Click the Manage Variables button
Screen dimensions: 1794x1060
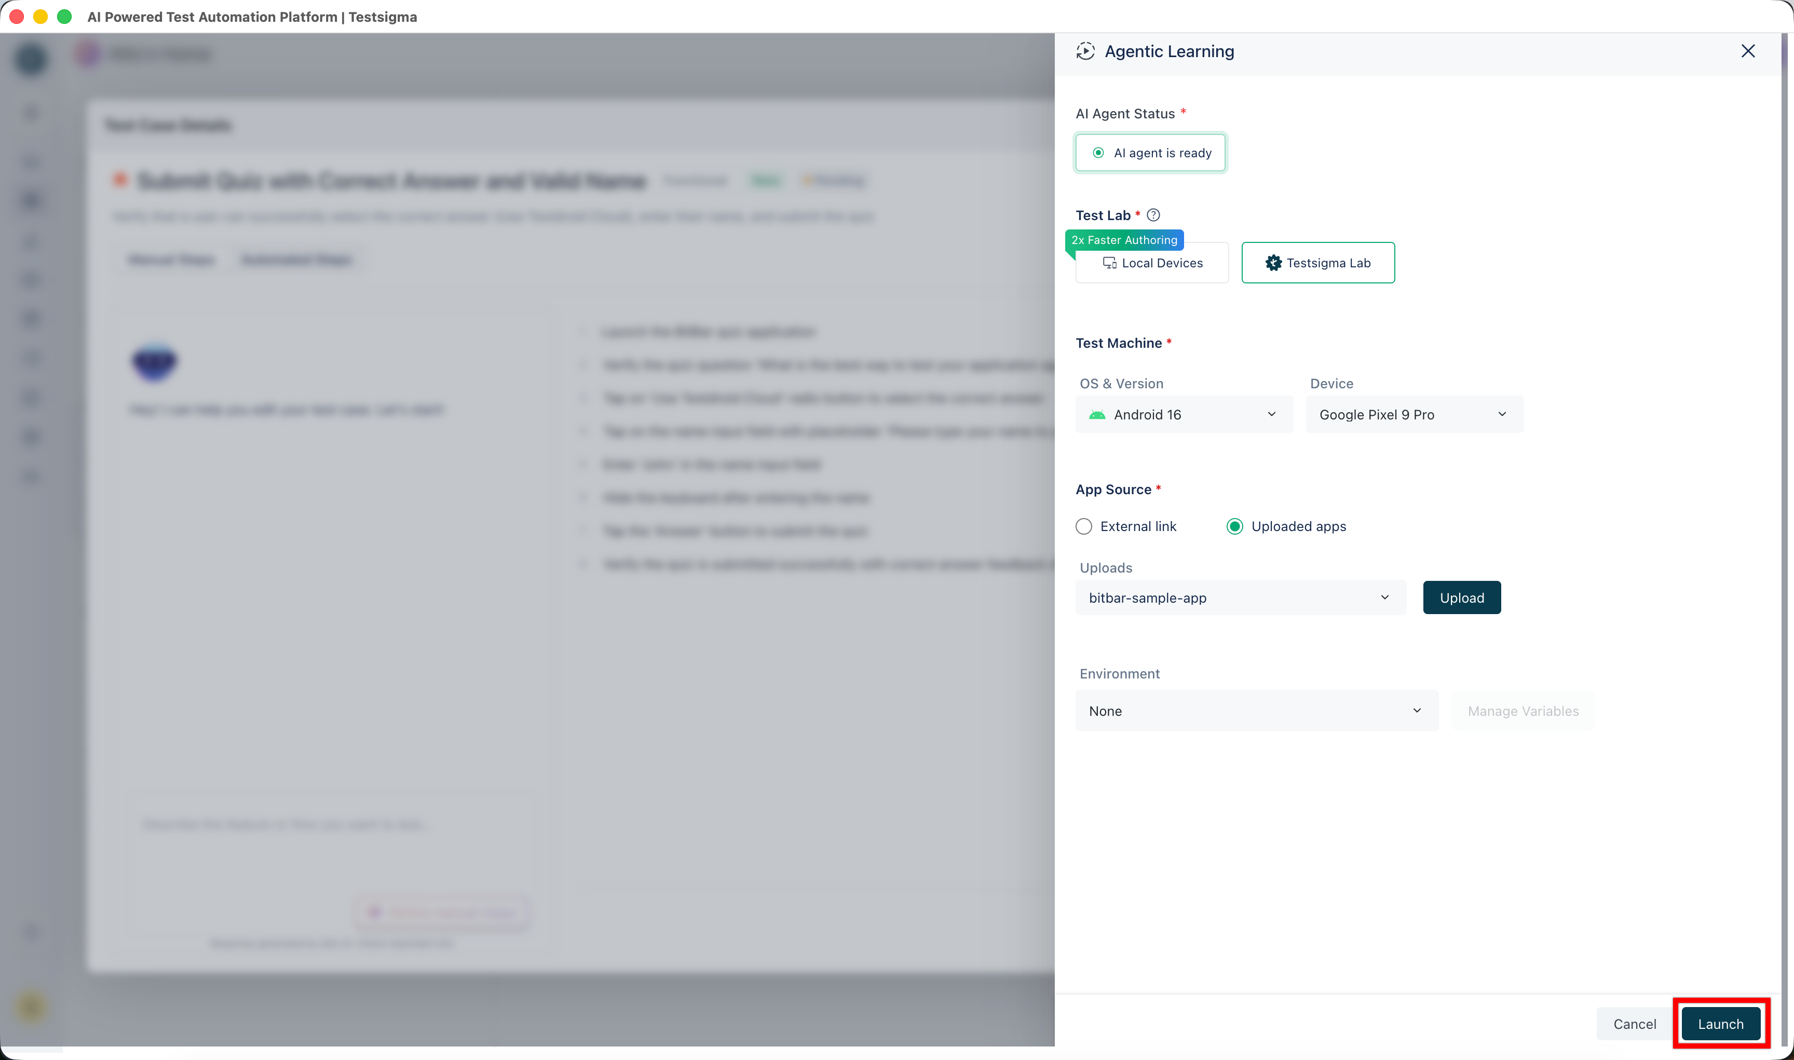coord(1523,711)
